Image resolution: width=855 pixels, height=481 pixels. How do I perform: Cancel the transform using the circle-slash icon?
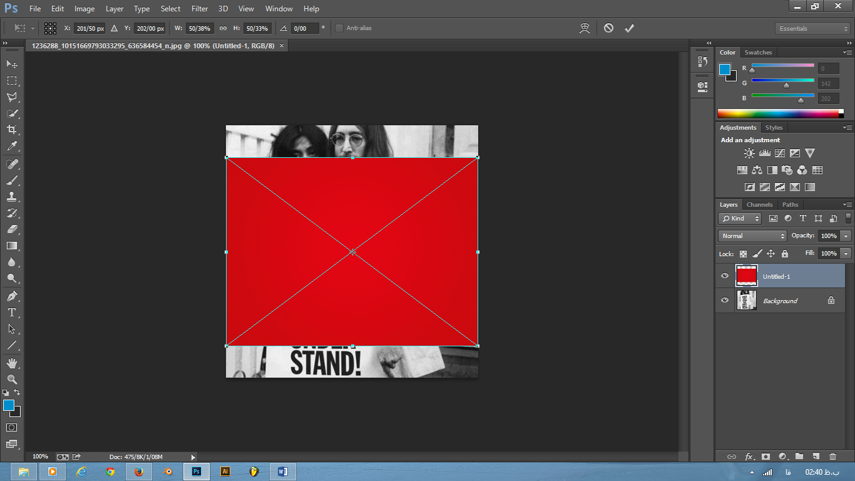click(608, 28)
